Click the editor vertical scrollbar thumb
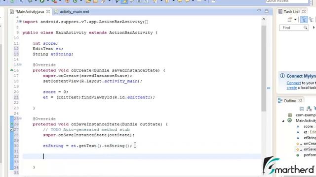The image size is (316, 177). (x=264, y=68)
